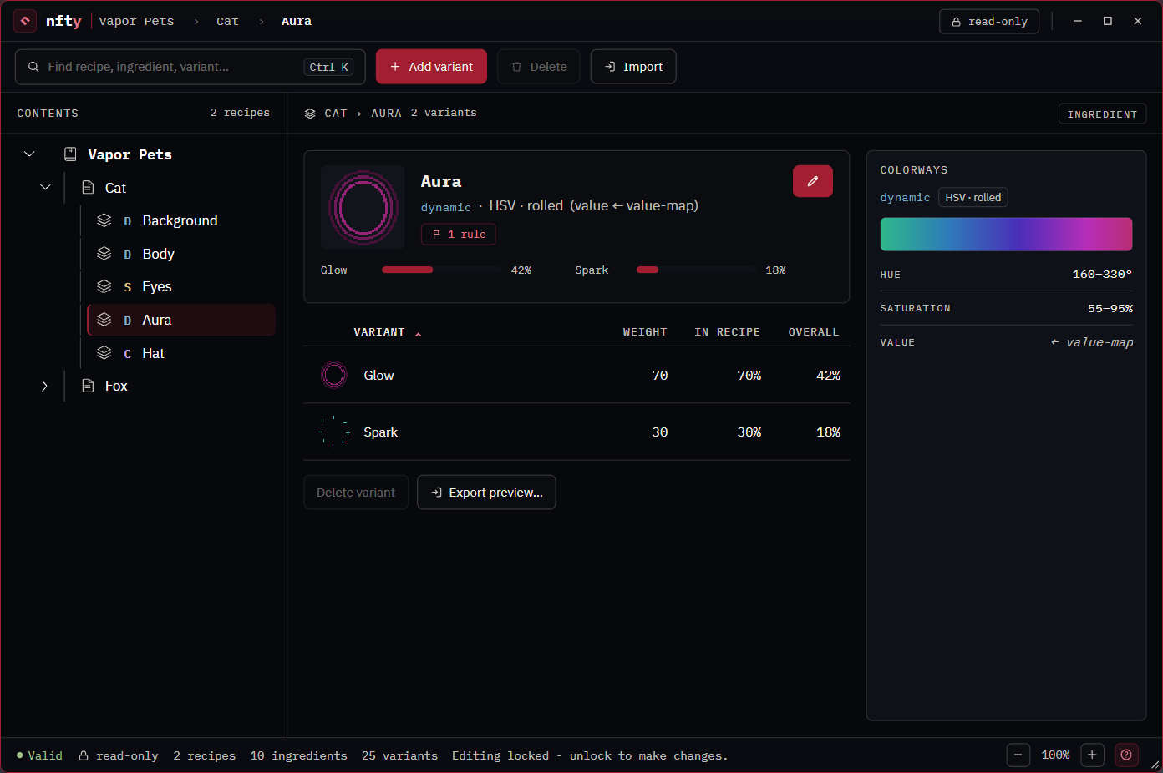Click the Hat layers icon

click(104, 353)
